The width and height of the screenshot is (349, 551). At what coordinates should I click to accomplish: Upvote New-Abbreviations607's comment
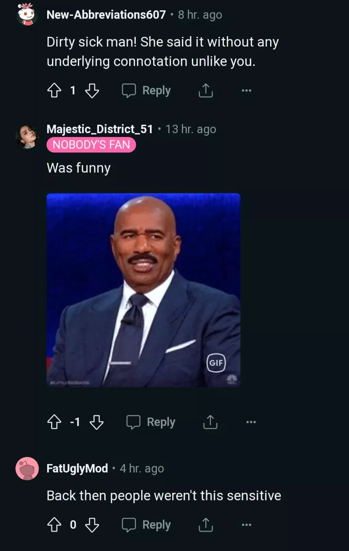[x=54, y=91]
